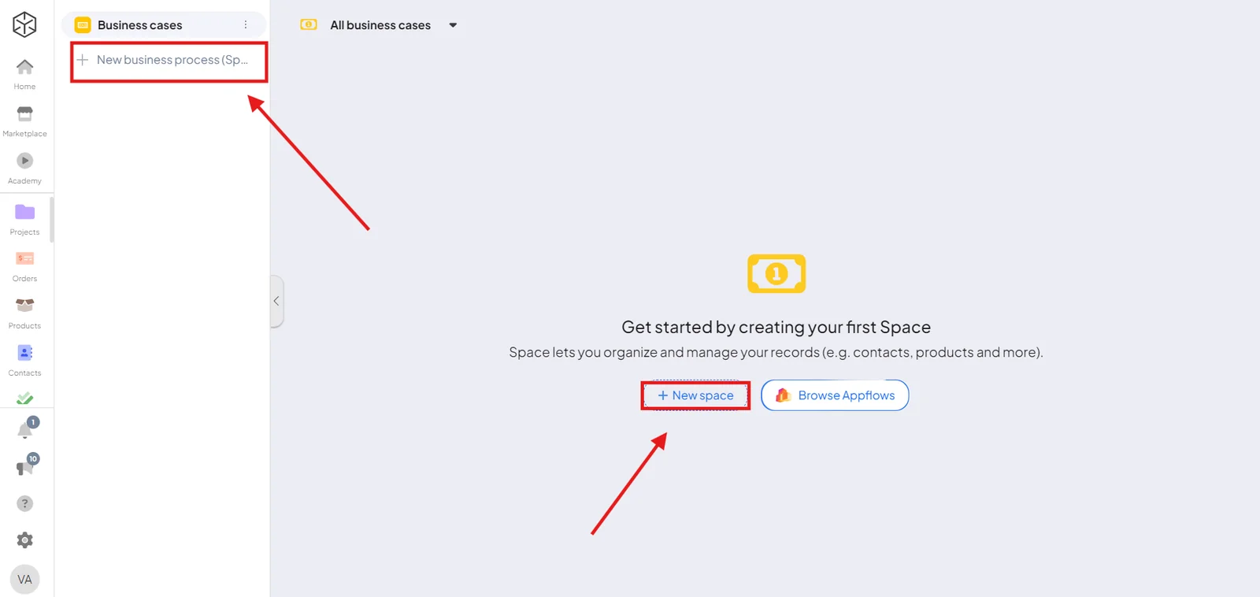This screenshot has width=1260, height=597.
Task: Open the Academy play icon
Action: 24,161
